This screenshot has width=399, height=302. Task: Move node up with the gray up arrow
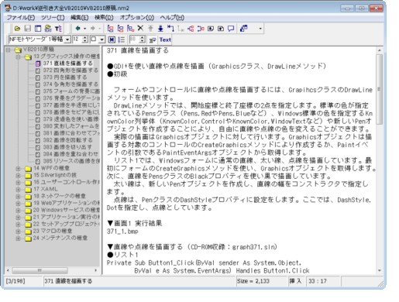click(x=150, y=29)
